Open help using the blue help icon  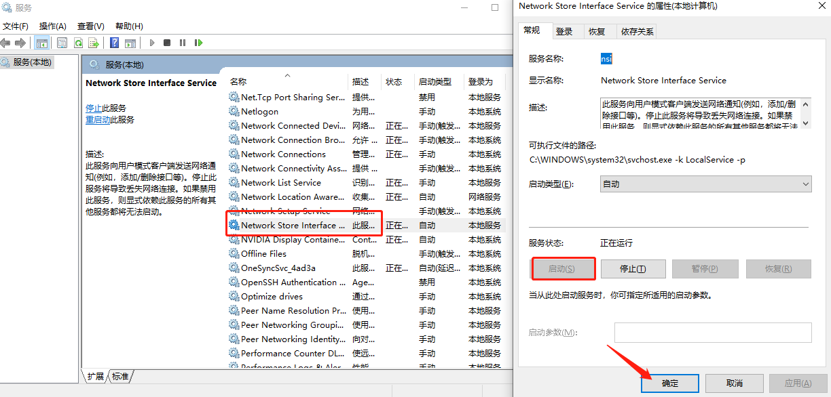coord(114,43)
